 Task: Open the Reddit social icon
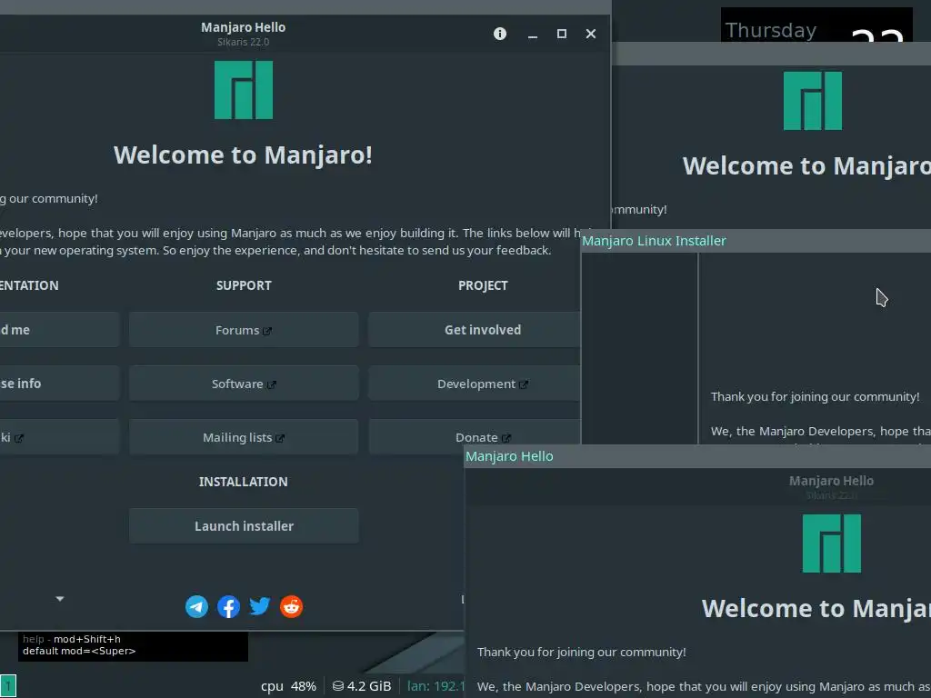(x=291, y=606)
